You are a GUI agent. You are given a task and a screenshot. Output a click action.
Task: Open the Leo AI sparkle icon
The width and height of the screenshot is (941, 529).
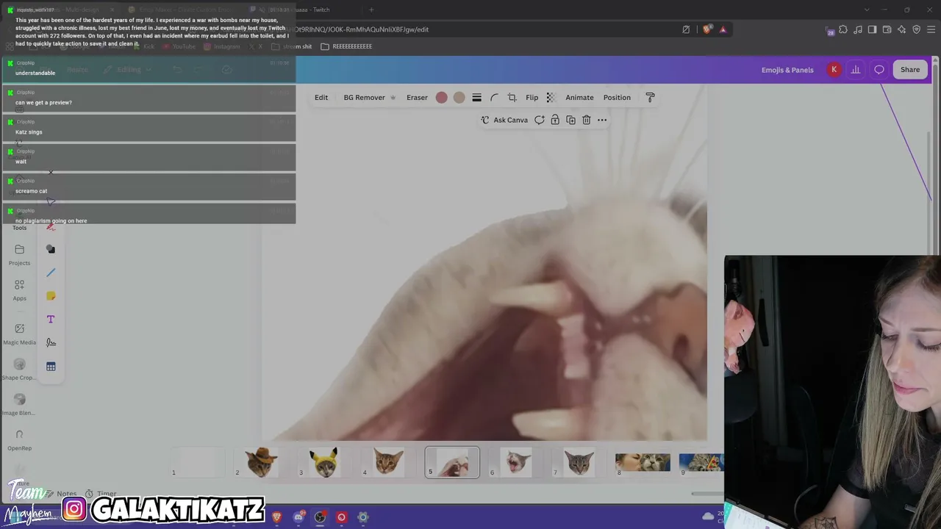click(901, 29)
